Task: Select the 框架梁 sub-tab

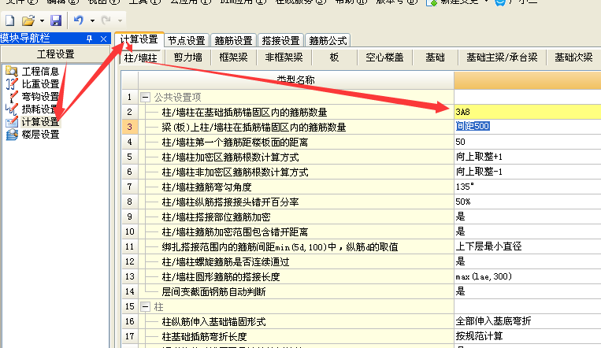Action: point(233,57)
